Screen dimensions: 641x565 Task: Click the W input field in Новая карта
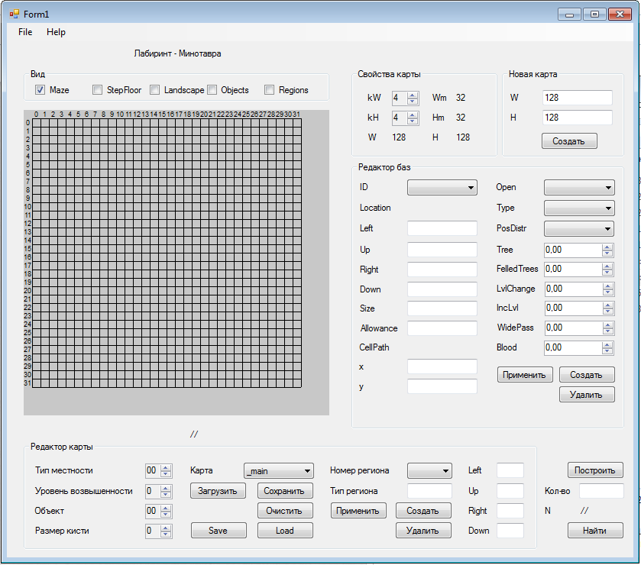(x=577, y=98)
